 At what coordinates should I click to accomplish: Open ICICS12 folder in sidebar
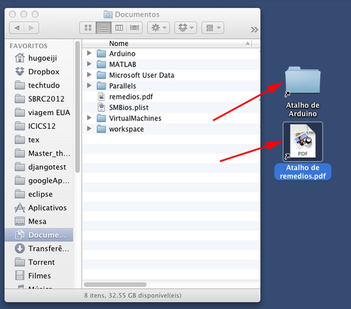coord(39,126)
